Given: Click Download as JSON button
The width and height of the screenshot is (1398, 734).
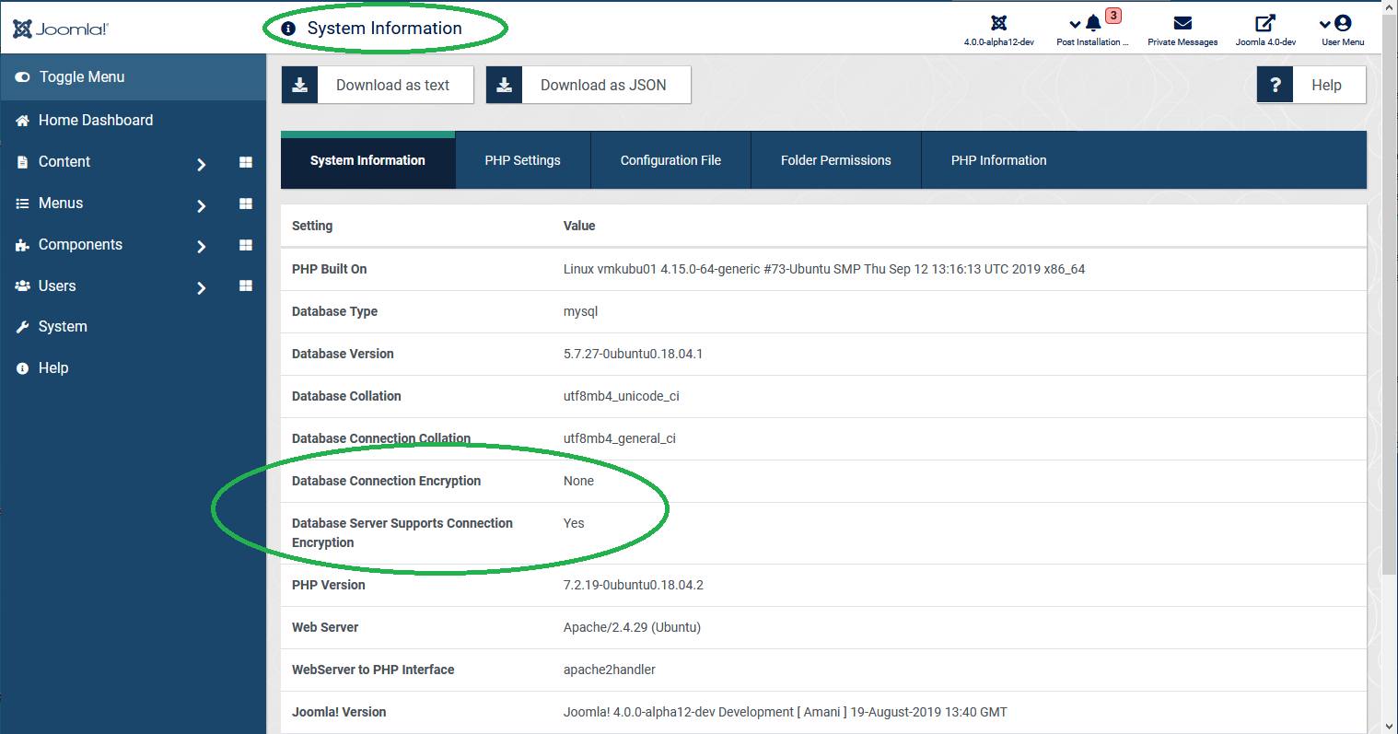Looking at the screenshot, I should (588, 85).
